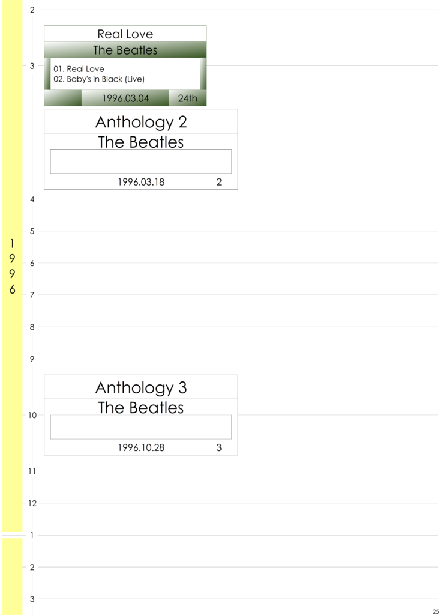This screenshot has width=440, height=615.
Task: Click the empty track box under Anthology 3
Action: (x=140, y=426)
